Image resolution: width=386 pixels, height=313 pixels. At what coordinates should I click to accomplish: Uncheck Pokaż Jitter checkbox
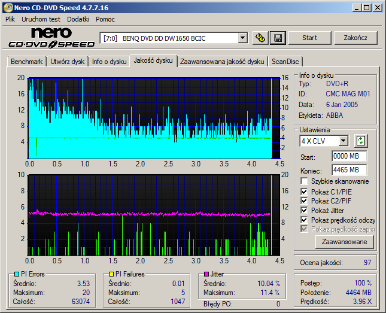304,210
